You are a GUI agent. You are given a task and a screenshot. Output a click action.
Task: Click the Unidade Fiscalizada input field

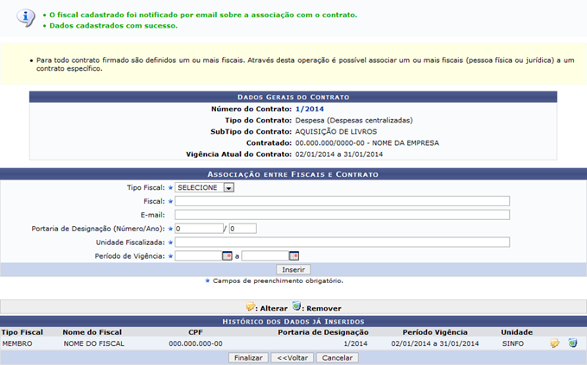pos(342,242)
